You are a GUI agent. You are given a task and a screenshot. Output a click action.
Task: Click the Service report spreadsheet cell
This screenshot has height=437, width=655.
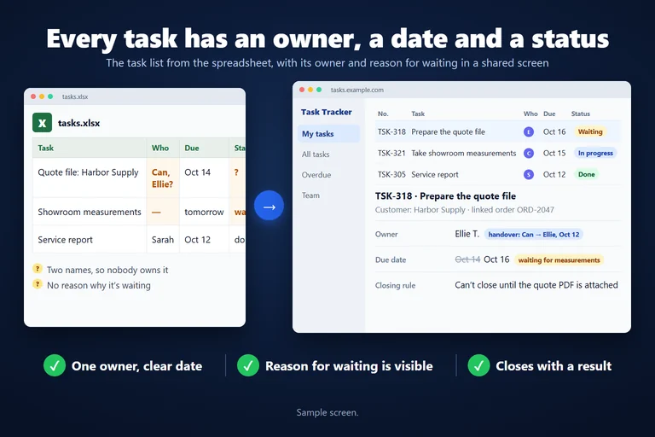tap(90, 239)
